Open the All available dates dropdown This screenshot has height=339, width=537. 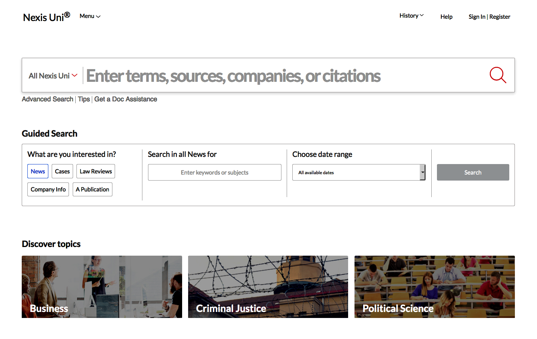pyautogui.click(x=359, y=172)
